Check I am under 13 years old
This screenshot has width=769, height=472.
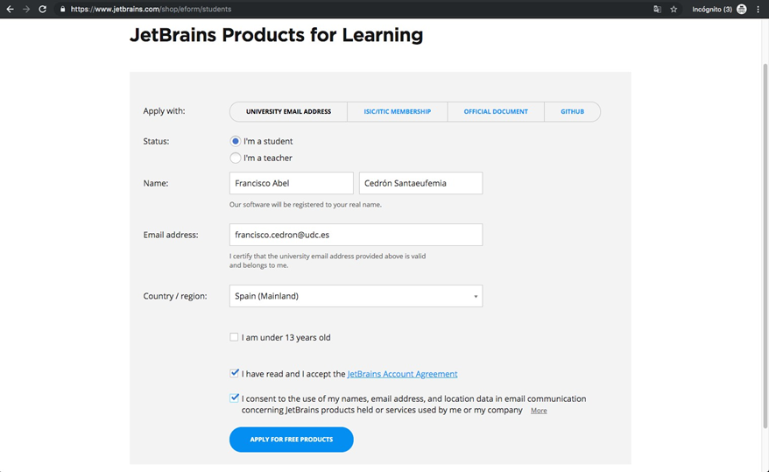[234, 337]
